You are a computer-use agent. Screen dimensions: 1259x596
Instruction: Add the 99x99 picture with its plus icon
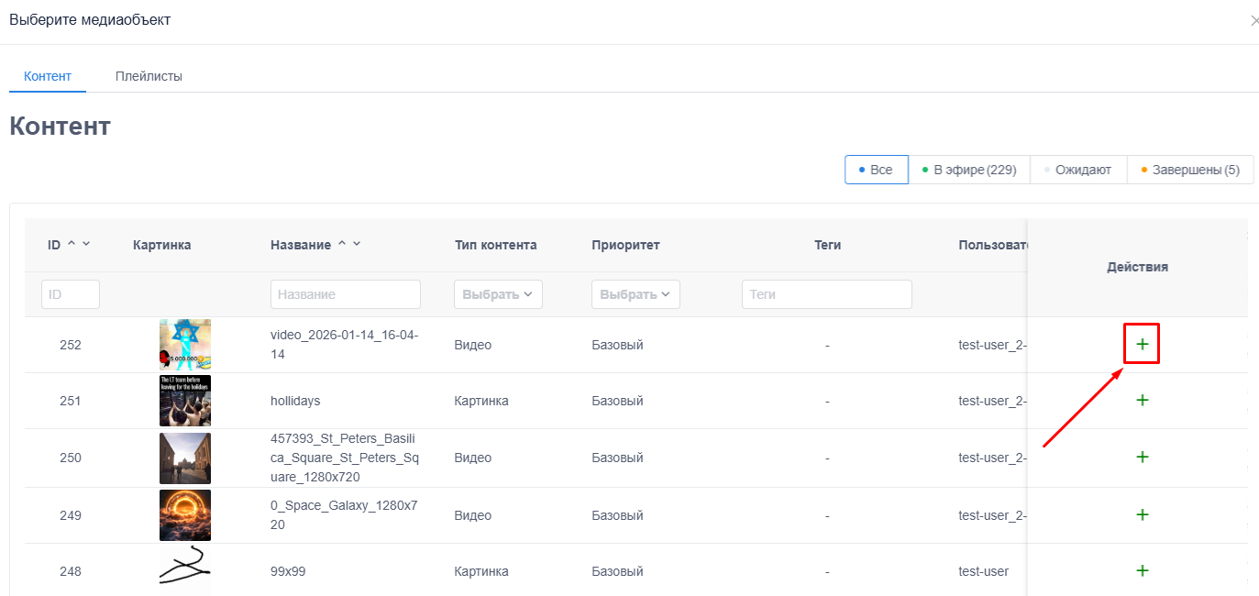[x=1143, y=570]
